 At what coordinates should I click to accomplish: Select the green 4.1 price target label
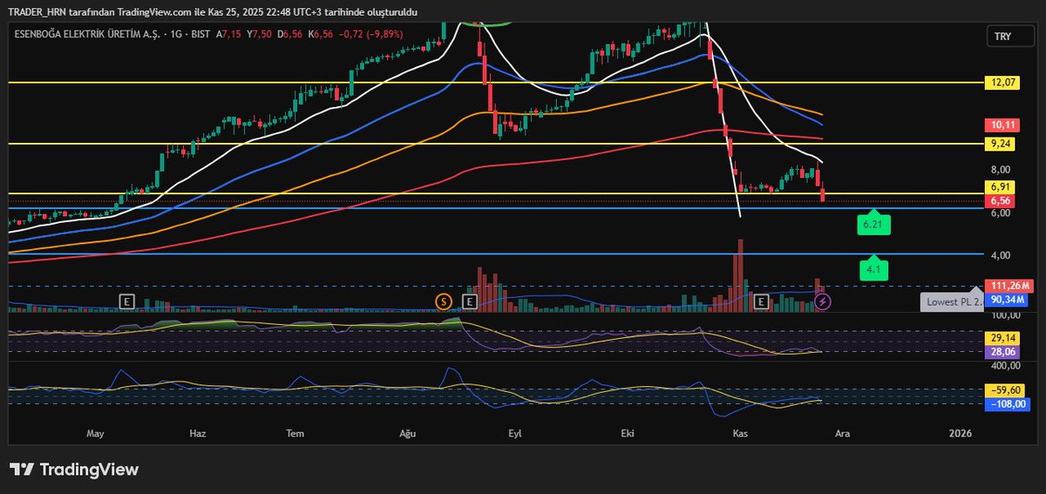click(874, 270)
